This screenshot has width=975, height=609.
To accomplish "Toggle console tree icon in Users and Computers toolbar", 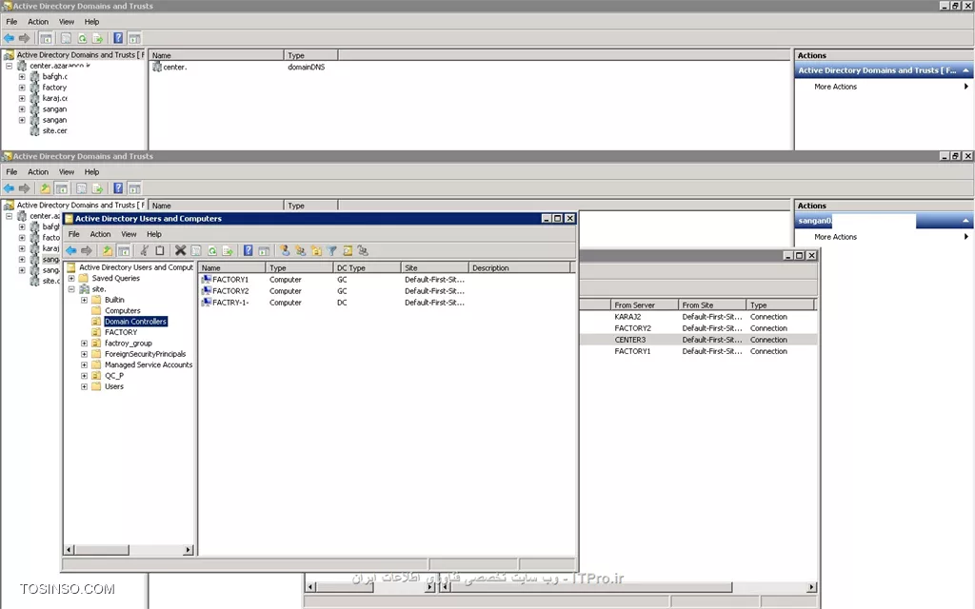I will (x=124, y=251).
